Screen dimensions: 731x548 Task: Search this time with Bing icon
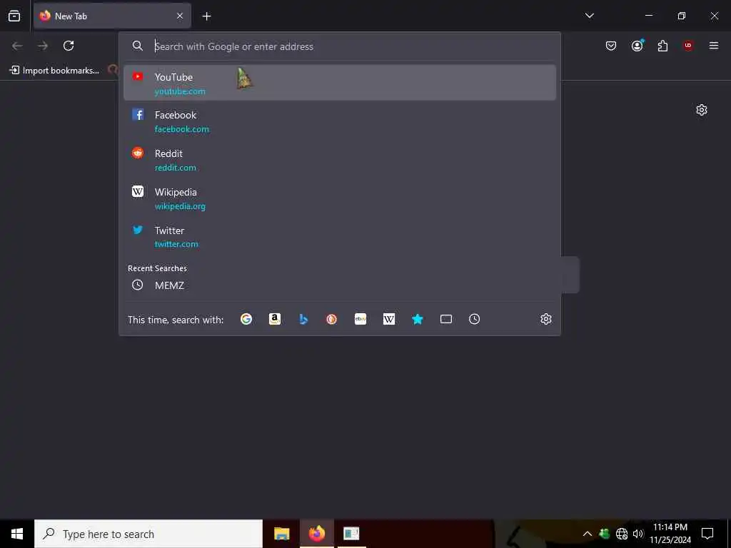click(303, 319)
